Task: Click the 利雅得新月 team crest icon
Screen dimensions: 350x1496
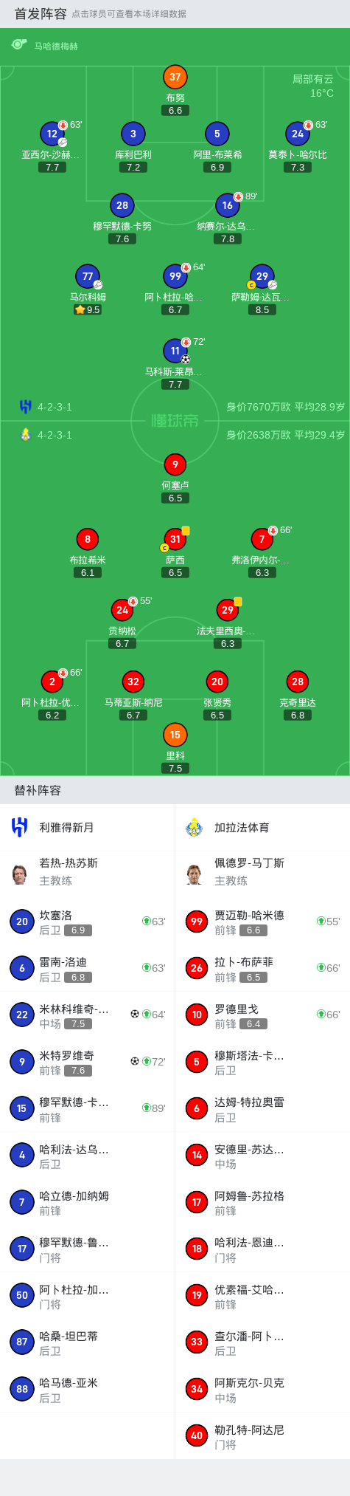Action: (20, 827)
